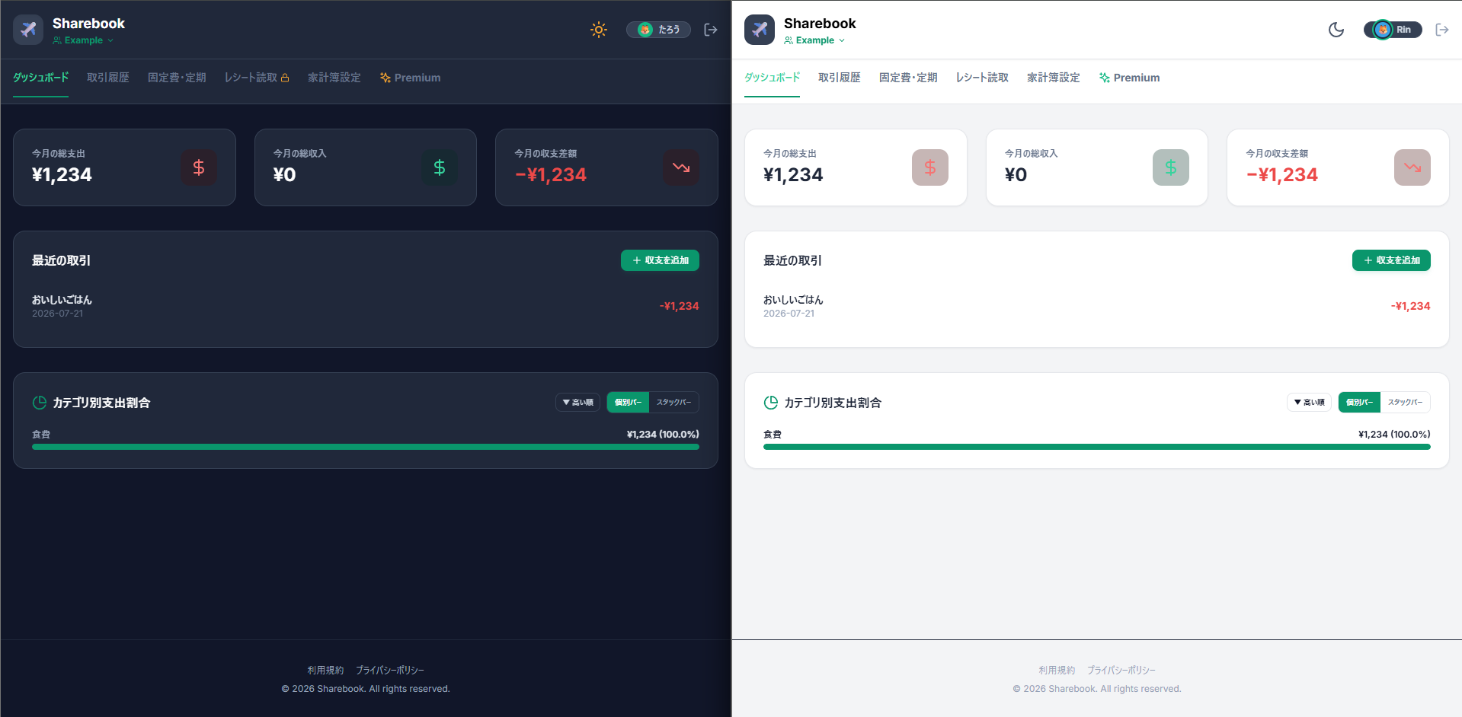
Task: Open 高い順 sort dropdown in dark window
Action: point(577,402)
